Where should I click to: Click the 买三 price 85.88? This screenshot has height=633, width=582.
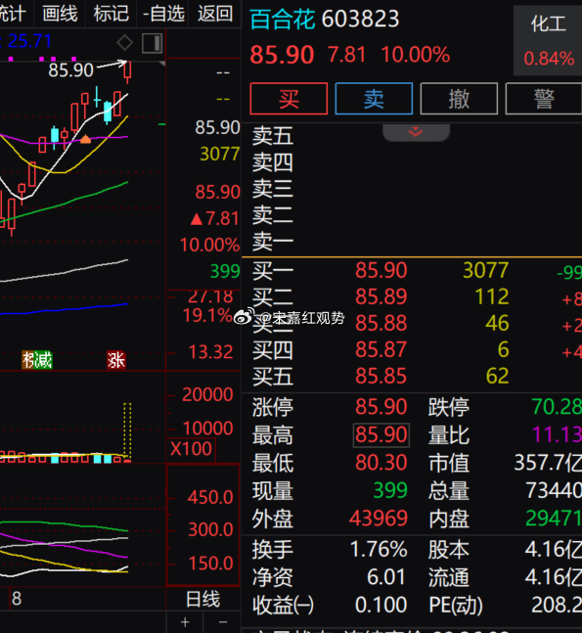pos(381,324)
